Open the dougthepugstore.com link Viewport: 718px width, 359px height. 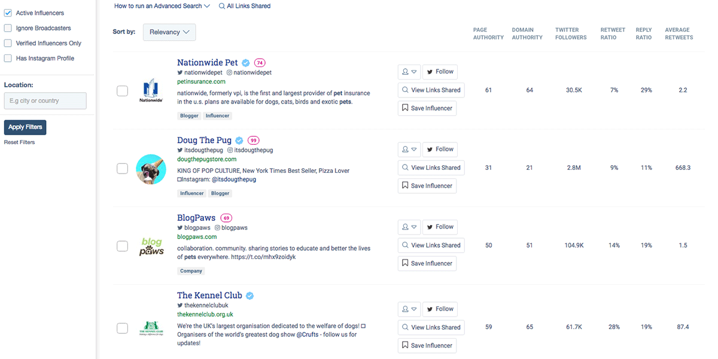(x=206, y=159)
